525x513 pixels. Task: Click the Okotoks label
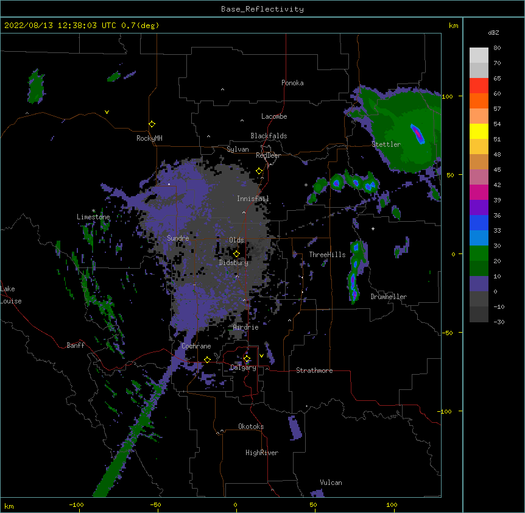coord(251,426)
